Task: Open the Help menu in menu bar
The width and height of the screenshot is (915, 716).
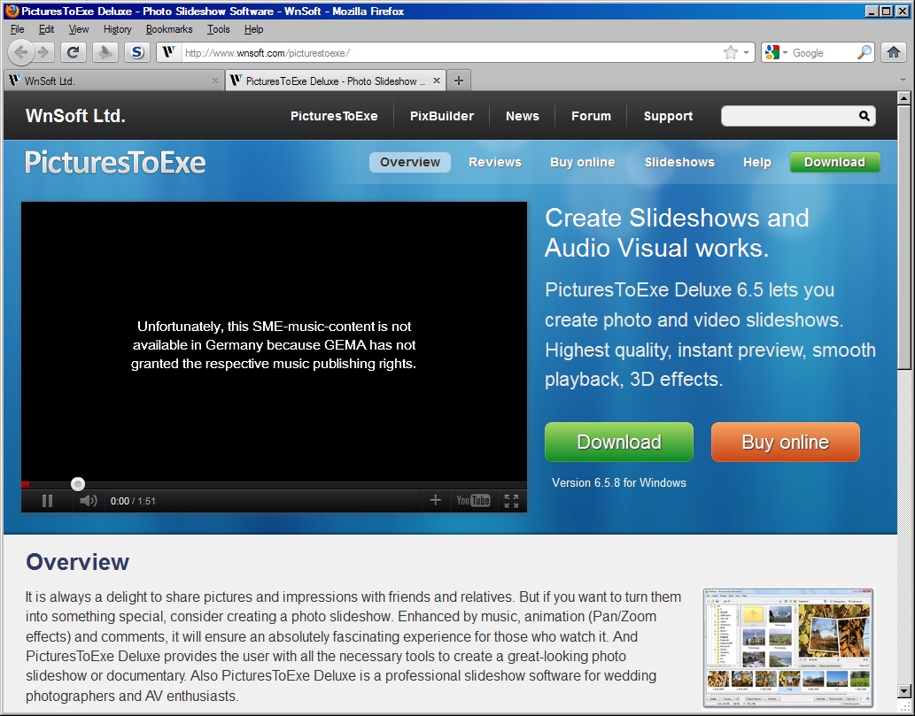Action: (x=254, y=29)
